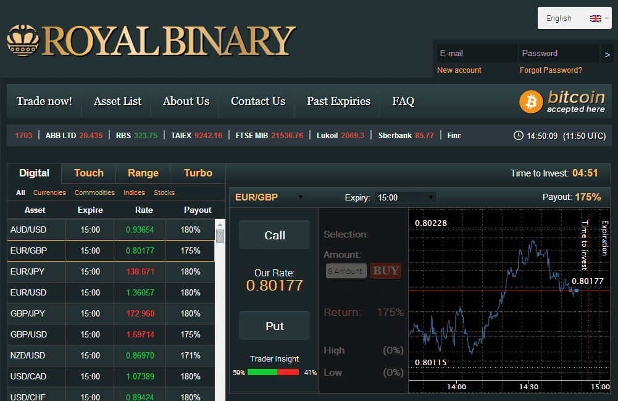Submit login with the arrow button
Screen dimensions: 618x401
[607, 54]
